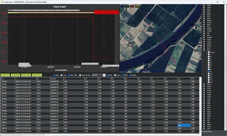Screen dimensions: 227x136
Task: Click the C1 column header
Action: tap(74, 79)
